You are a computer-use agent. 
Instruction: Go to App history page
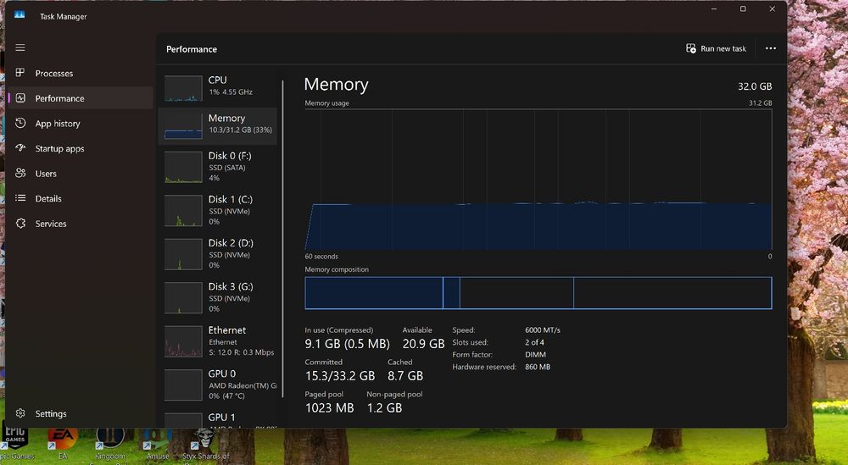[80, 123]
